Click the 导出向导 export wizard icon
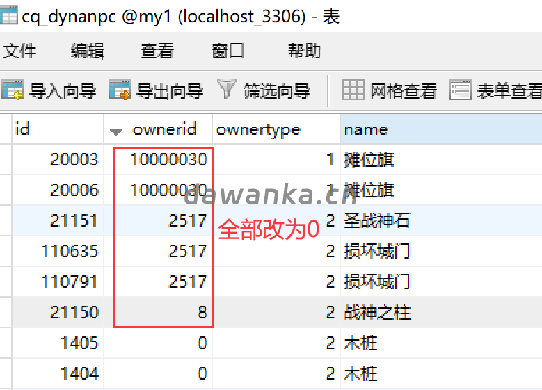542x390 pixels. point(120,90)
